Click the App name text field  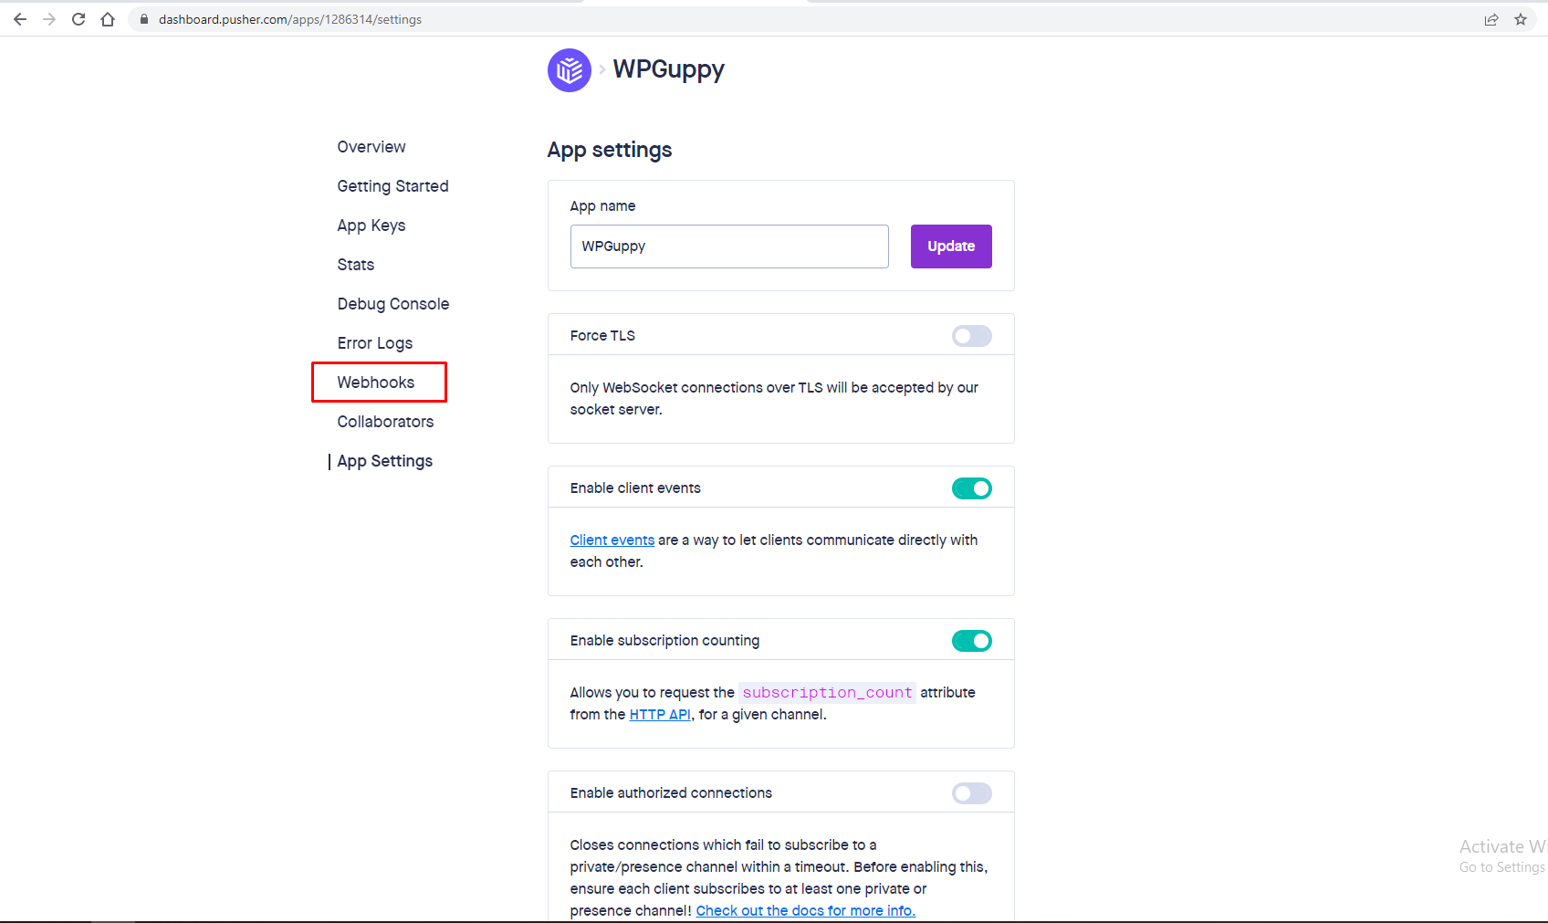(728, 246)
